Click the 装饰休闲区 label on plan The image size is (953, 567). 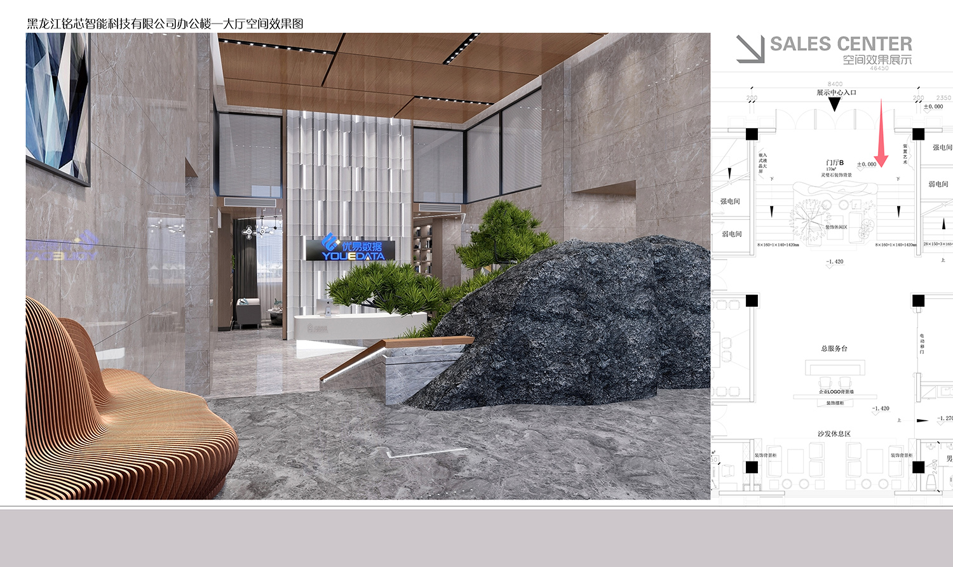pos(836,227)
